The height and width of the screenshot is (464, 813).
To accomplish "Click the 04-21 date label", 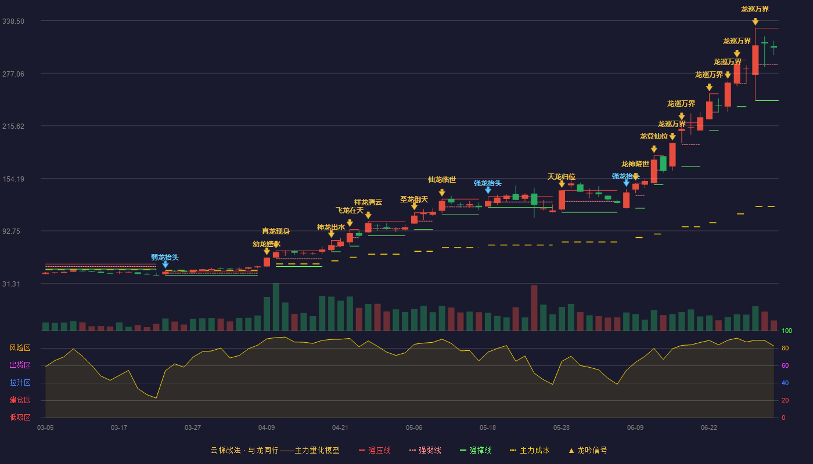I will tap(340, 427).
